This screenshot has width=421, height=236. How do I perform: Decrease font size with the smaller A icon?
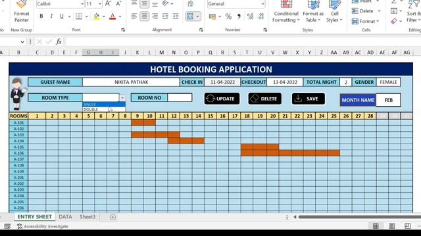118,4
